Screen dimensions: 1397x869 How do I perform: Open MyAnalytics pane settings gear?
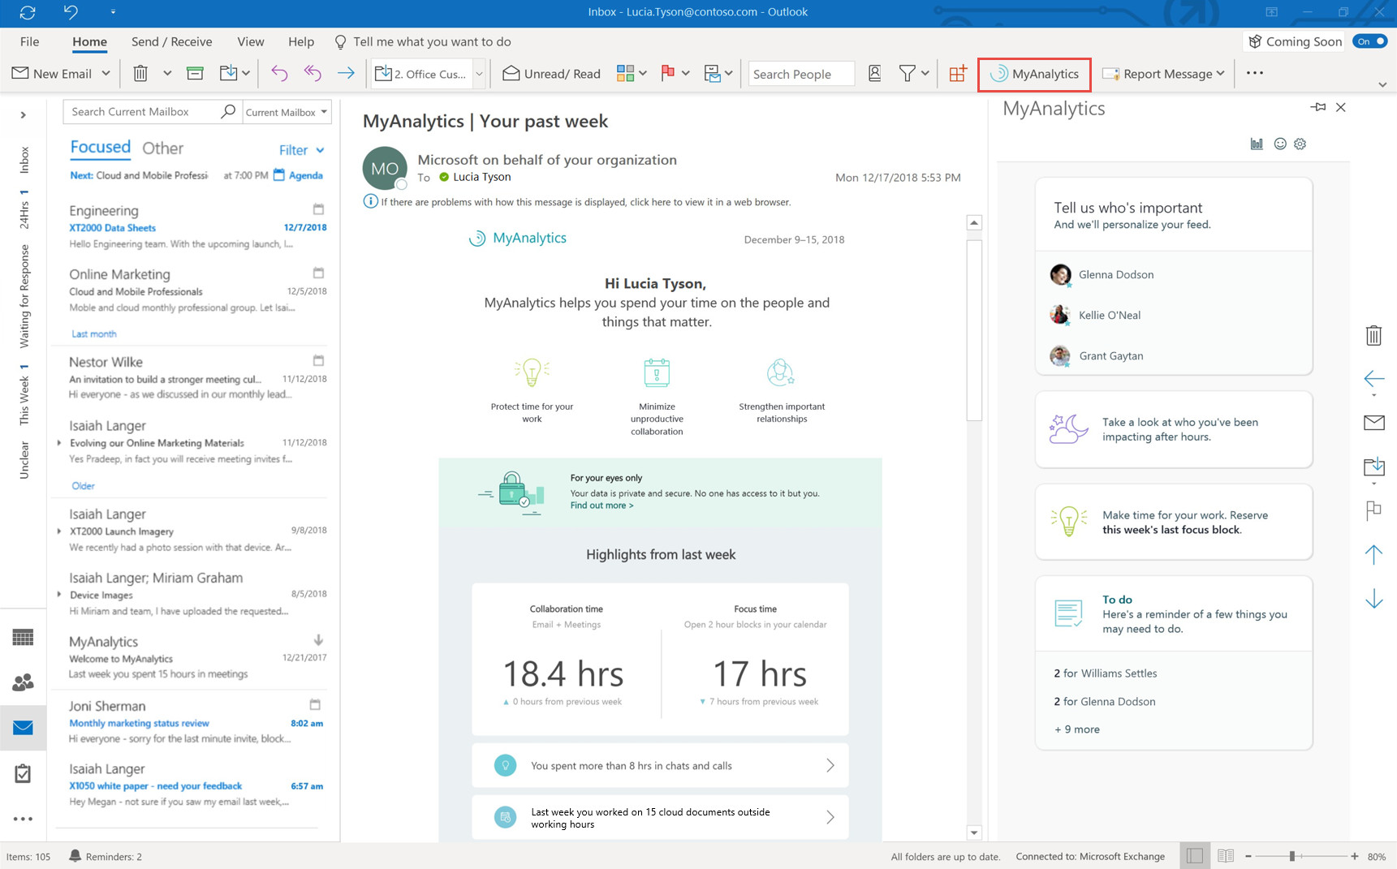tap(1300, 144)
